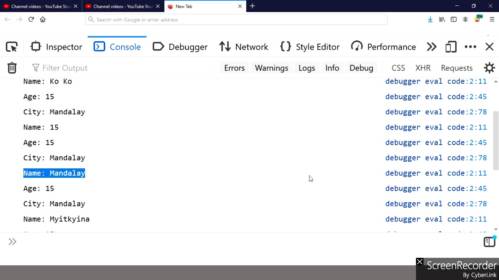Click the console command input line
This screenshot has height=280, width=499.
(x=249, y=242)
